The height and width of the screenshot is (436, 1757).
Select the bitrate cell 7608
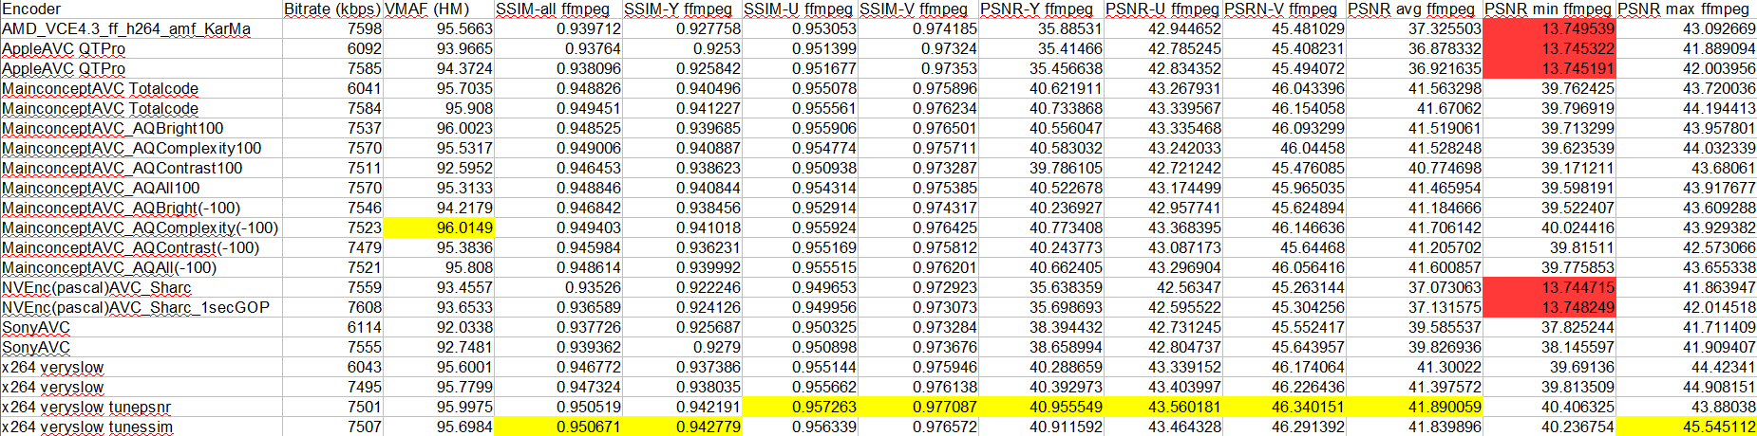332,308
